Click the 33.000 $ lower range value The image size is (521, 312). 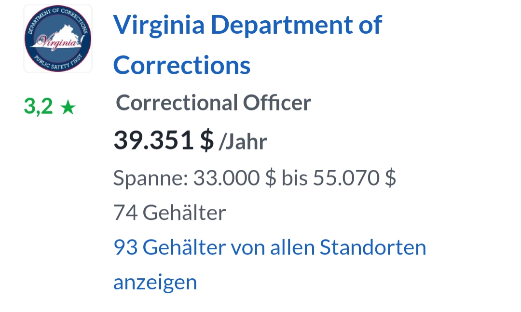pos(234,178)
